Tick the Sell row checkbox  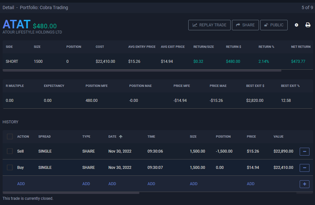pos(10,151)
